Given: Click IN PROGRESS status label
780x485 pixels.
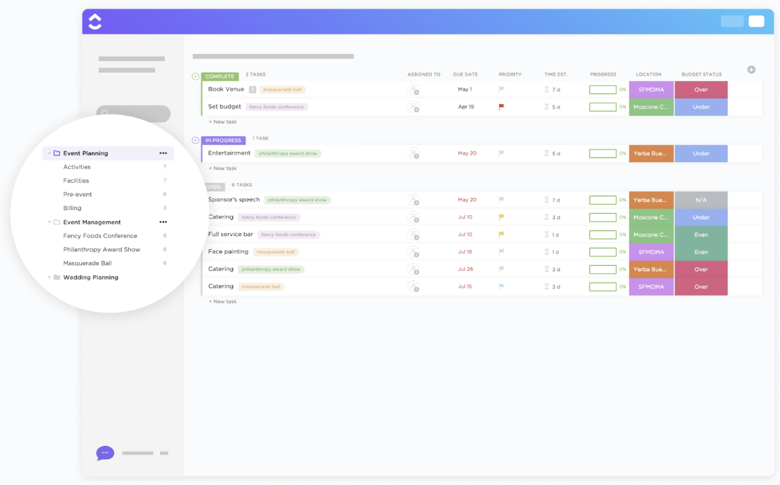Looking at the screenshot, I should (x=223, y=140).
